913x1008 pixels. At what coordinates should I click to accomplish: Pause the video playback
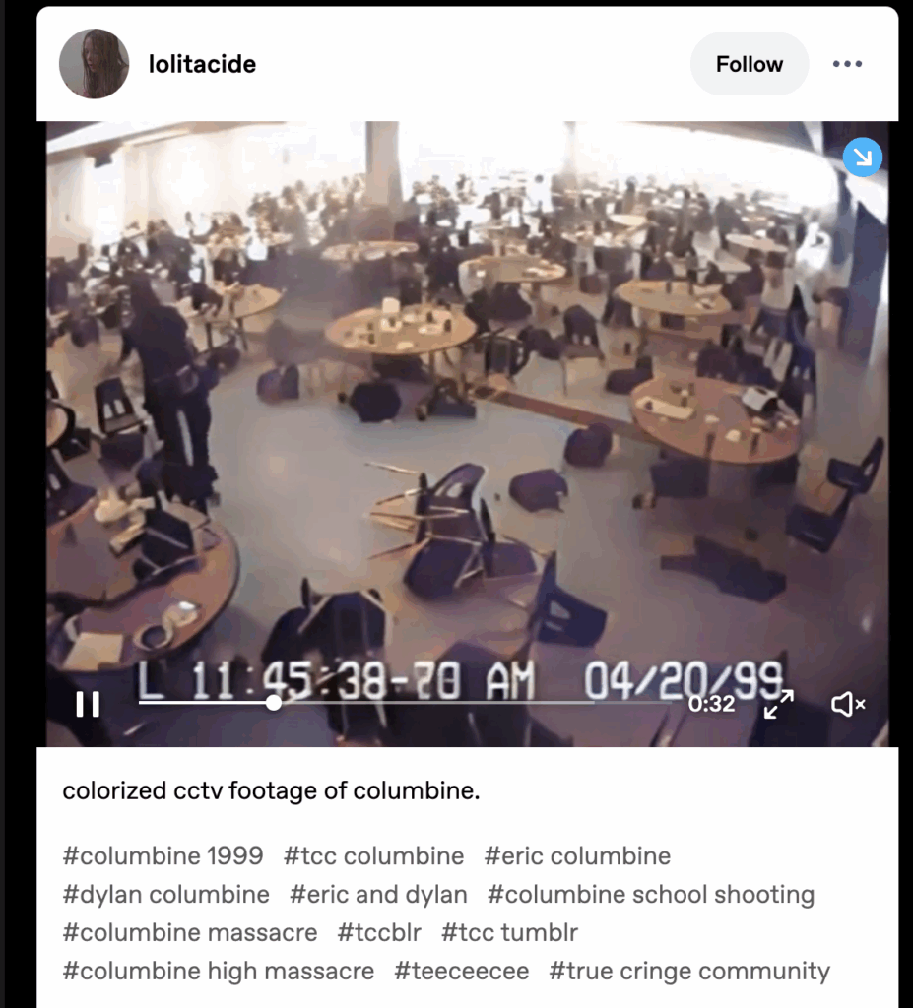pos(88,704)
